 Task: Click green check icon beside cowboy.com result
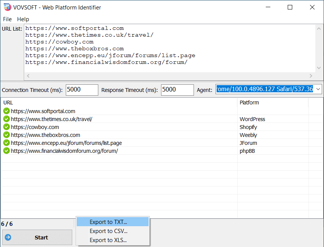(x=6, y=127)
